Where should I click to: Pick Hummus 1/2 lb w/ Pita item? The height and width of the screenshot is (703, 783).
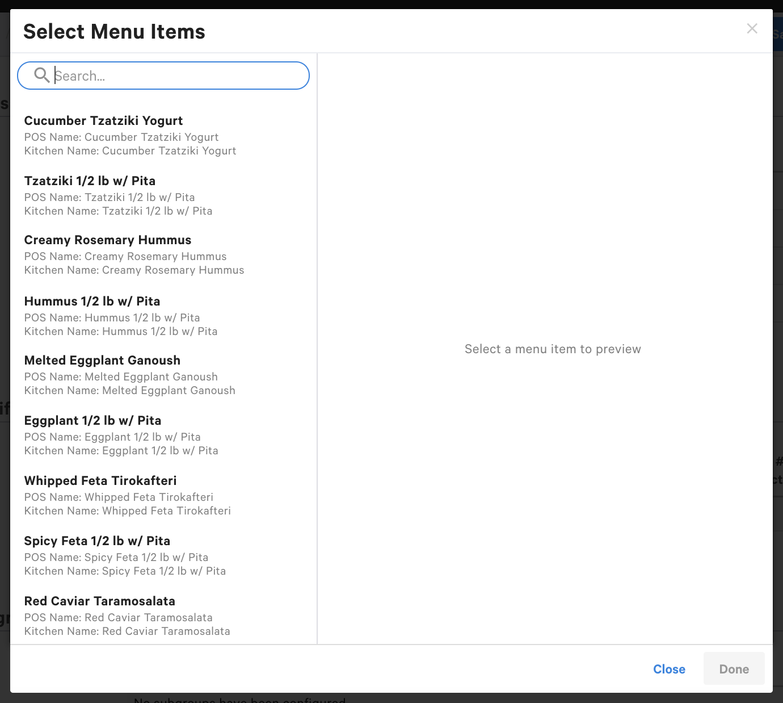coord(92,302)
